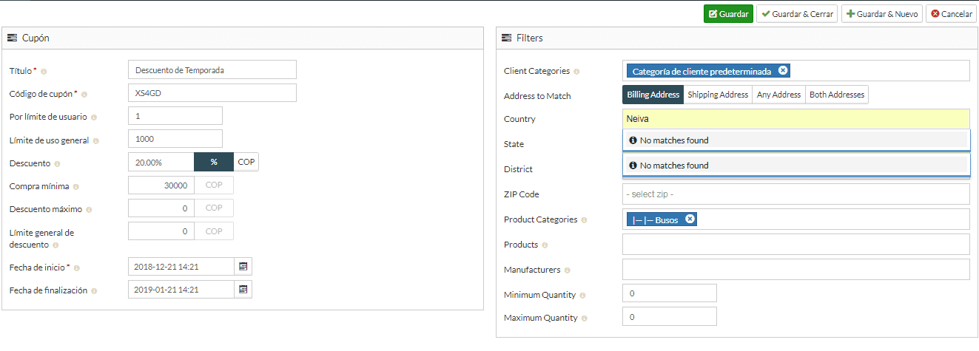Image resolution: width=979 pixels, height=351 pixels.
Task: Open the start date calendar picker
Action: (x=243, y=267)
